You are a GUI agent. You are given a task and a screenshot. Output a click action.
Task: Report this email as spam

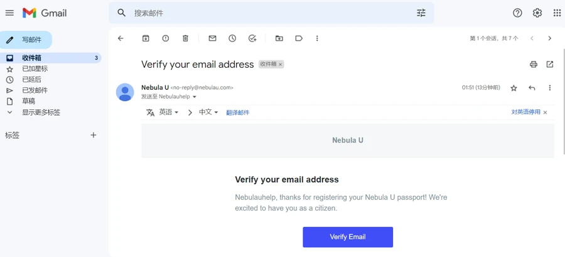coord(166,38)
